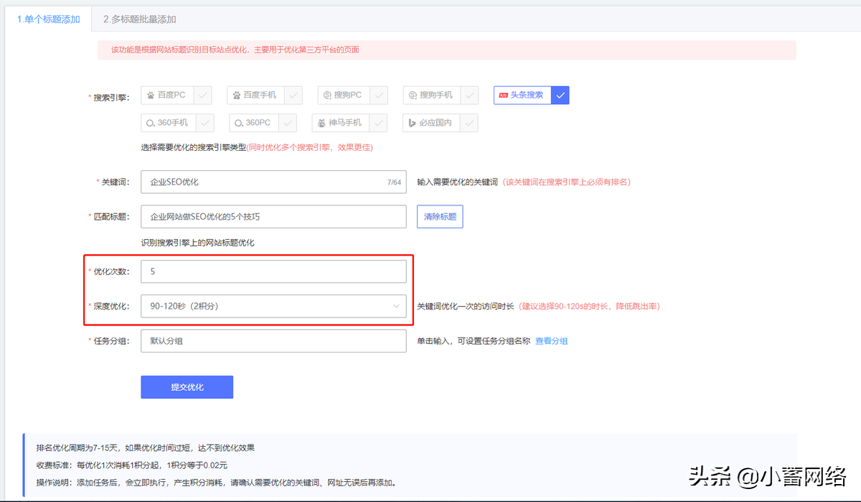This screenshot has height=502, width=861.
Task: Click the 关键词 keyword input field
Action: point(262,182)
